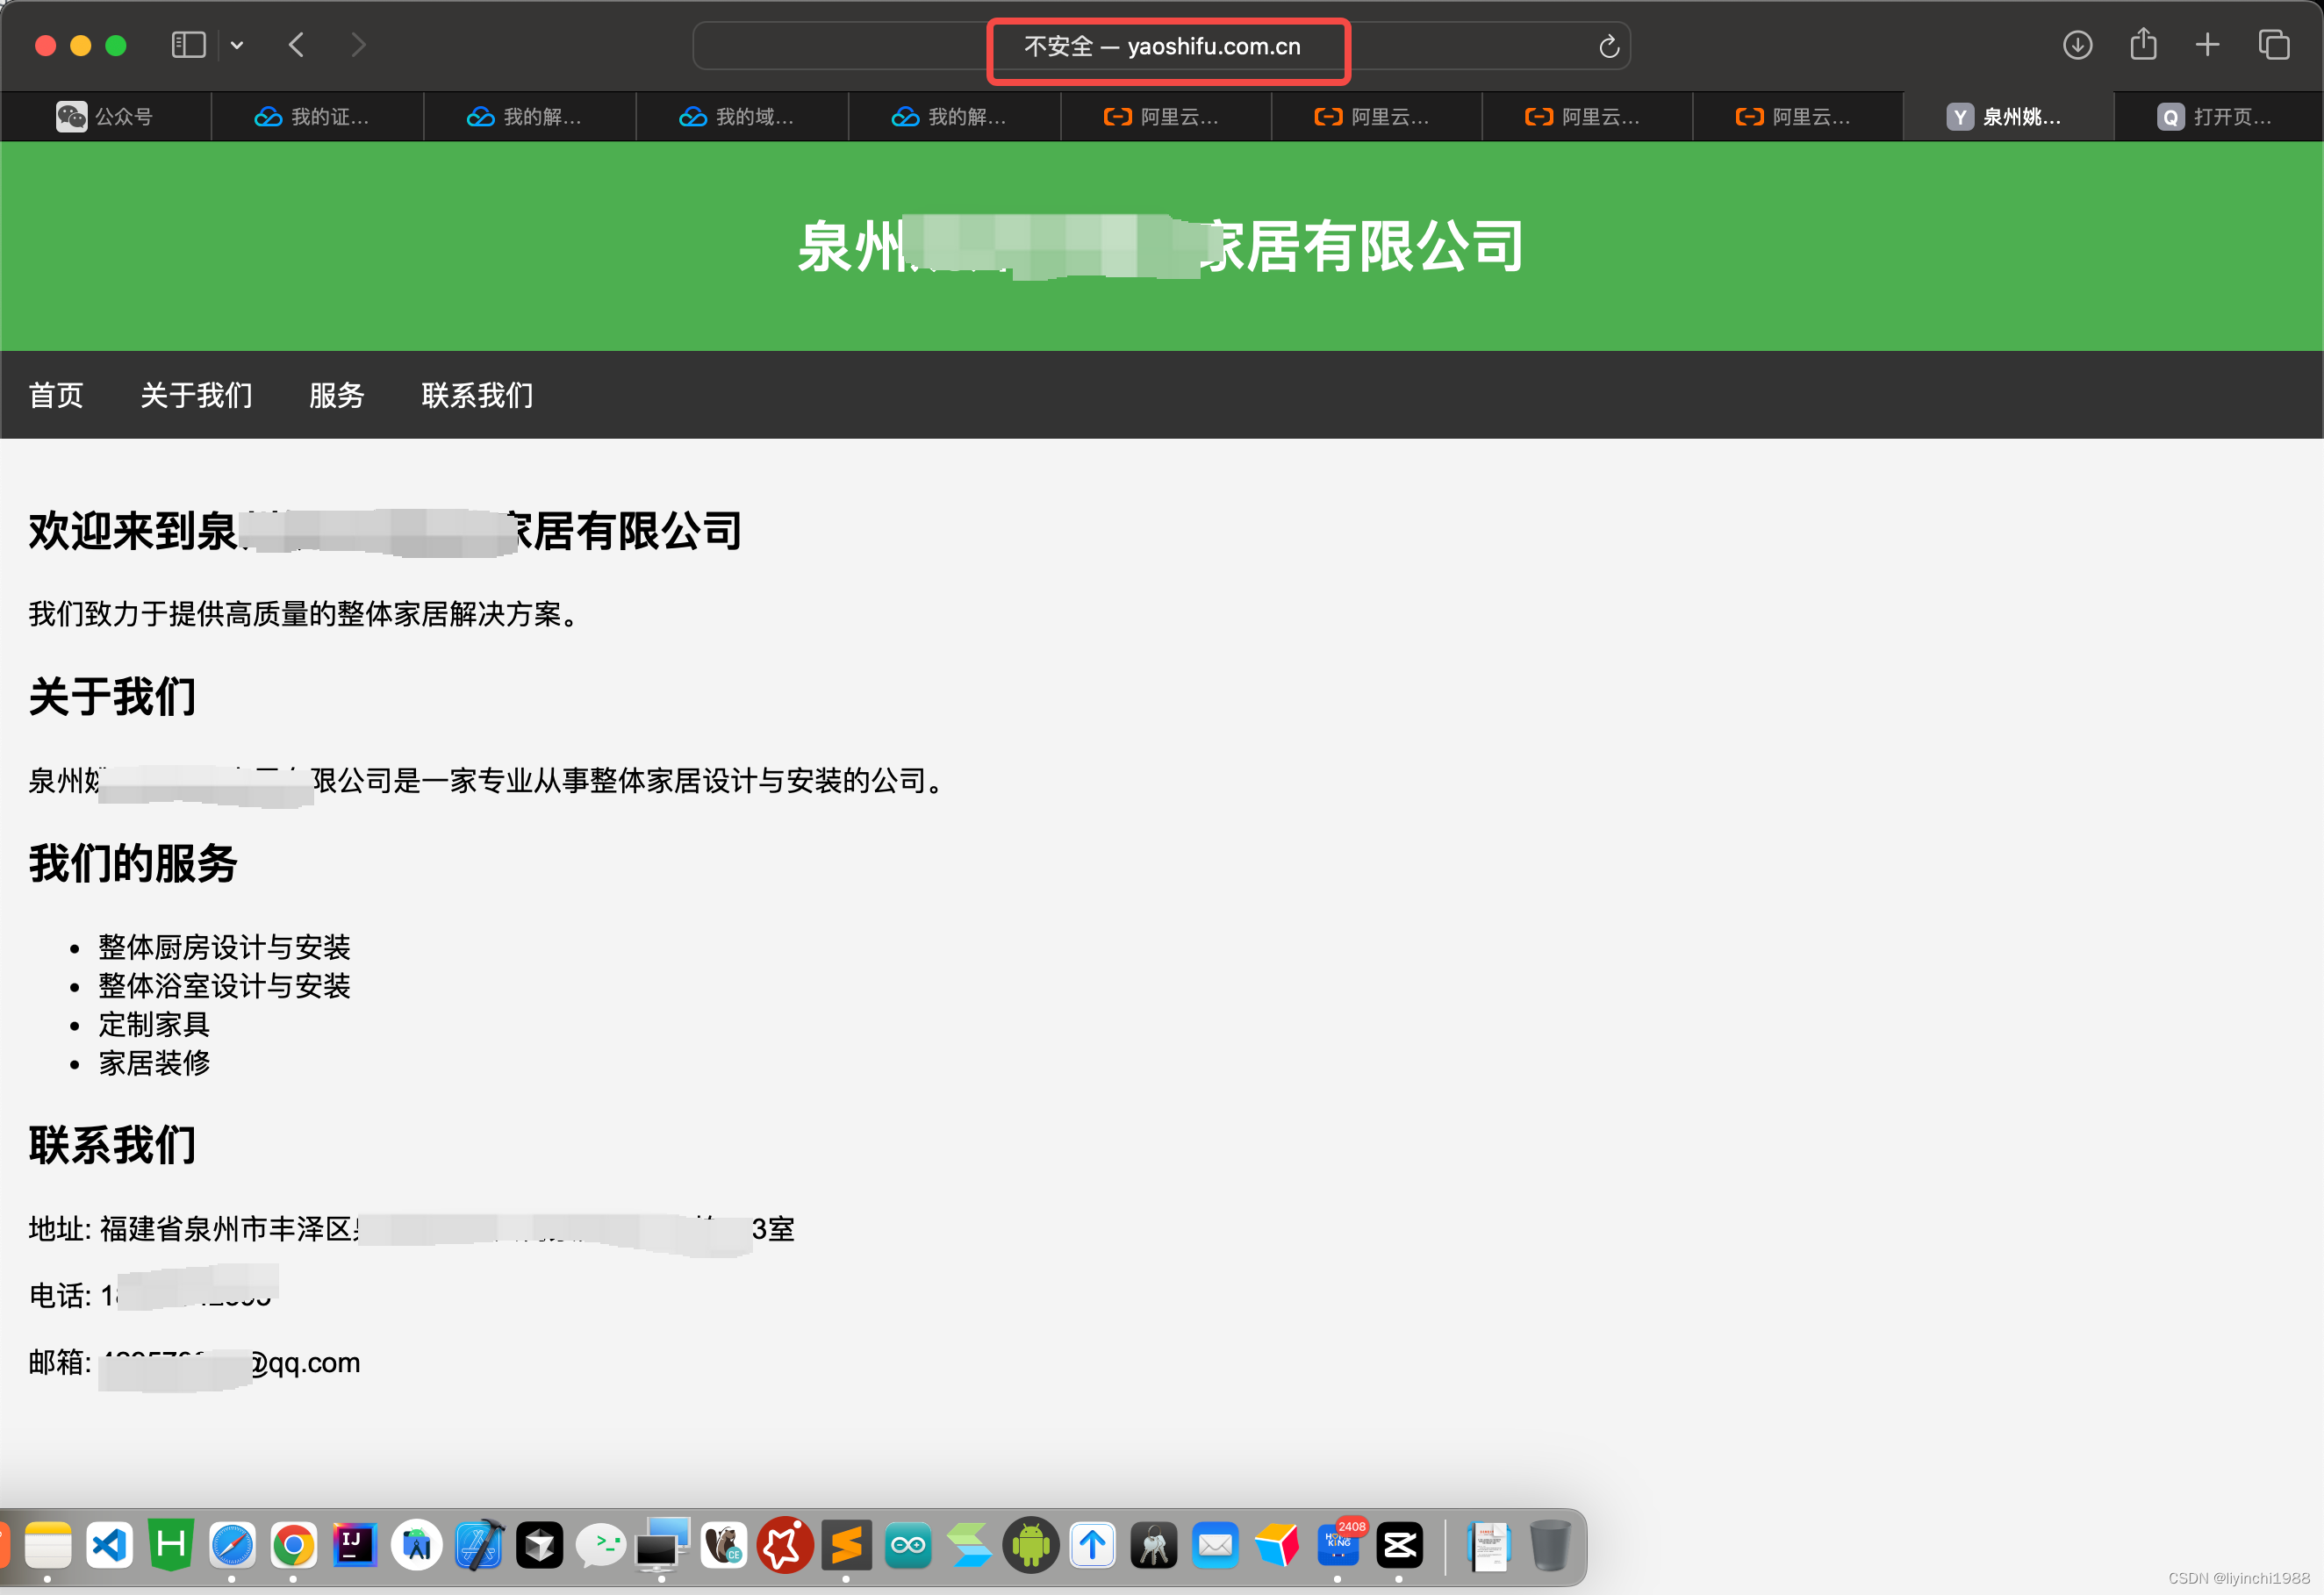Open the Safari downloads icon

[x=2077, y=45]
